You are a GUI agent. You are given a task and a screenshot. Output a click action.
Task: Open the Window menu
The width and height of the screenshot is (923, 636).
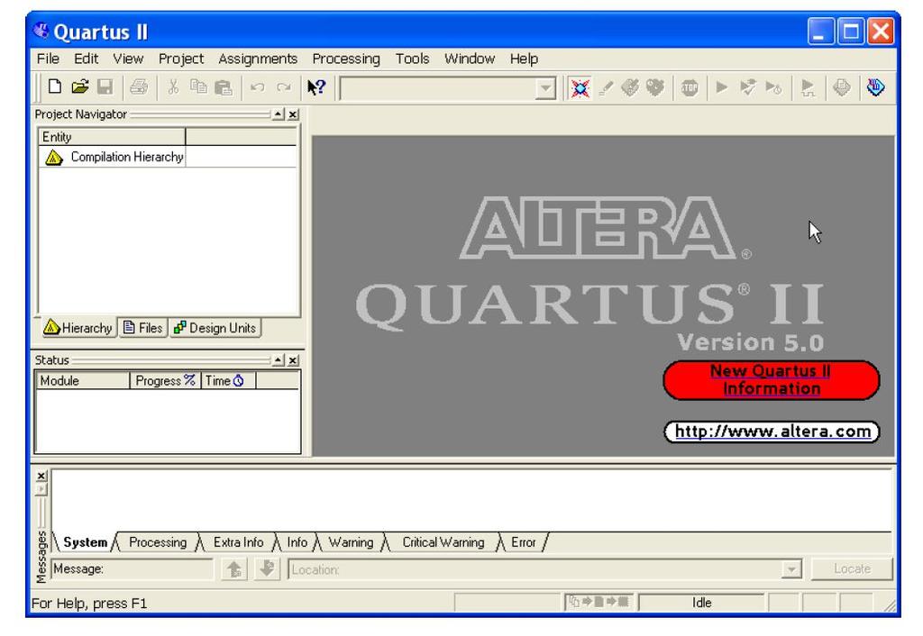(x=470, y=59)
